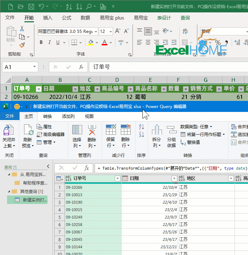Decrease font size with smaller A
The image size is (248, 255).
(x=126, y=31)
